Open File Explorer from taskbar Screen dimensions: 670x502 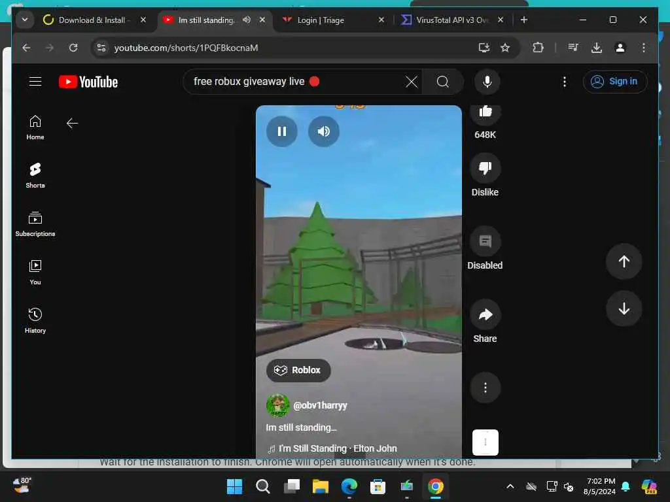click(x=320, y=486)
